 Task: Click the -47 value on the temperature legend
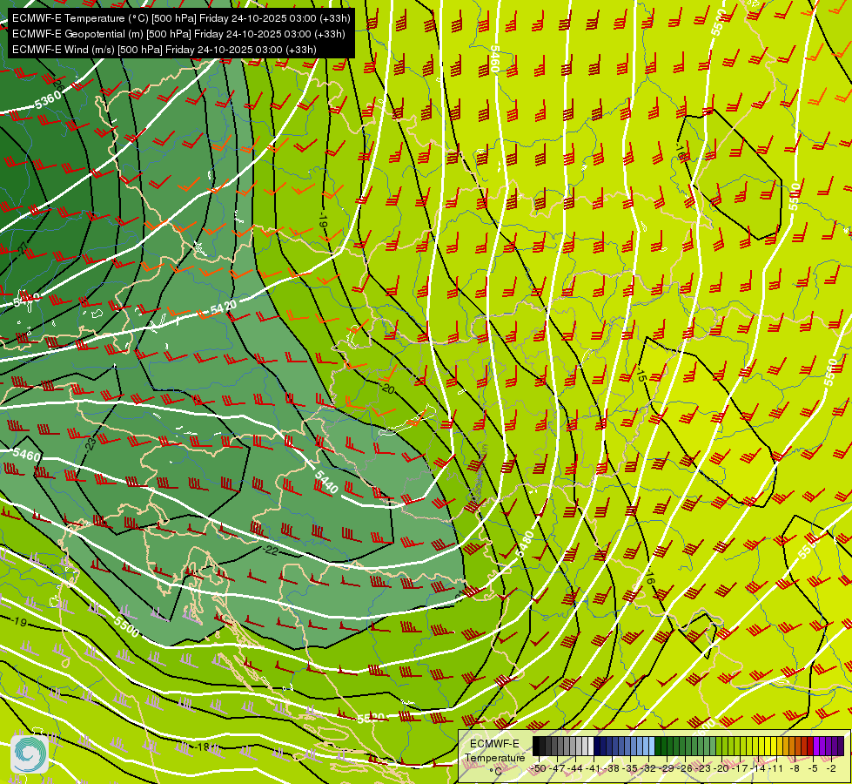558,768
